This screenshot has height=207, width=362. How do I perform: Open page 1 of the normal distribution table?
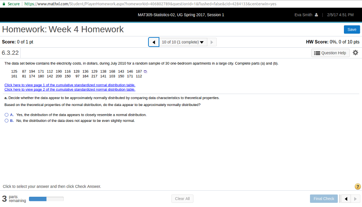[x=69, y=85]
